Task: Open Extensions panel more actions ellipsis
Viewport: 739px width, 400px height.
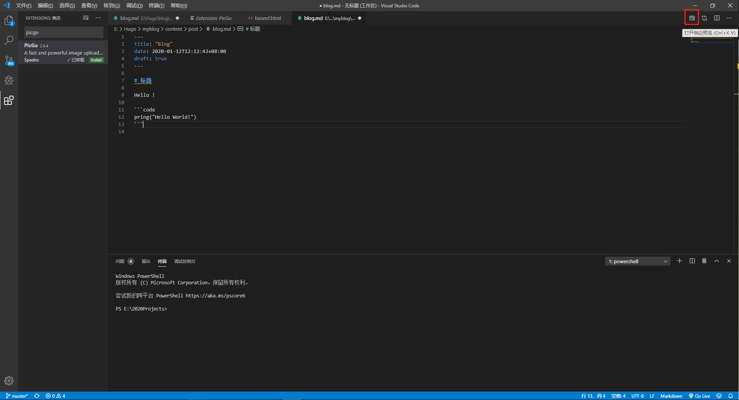Action: (98, 18)
